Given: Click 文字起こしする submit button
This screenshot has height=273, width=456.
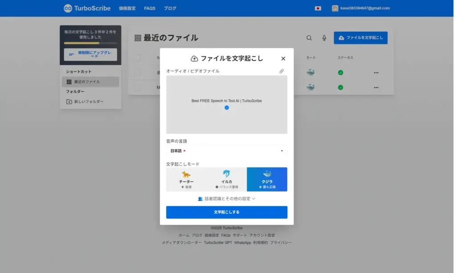Looking at the screenshot, I should (227, 212).
